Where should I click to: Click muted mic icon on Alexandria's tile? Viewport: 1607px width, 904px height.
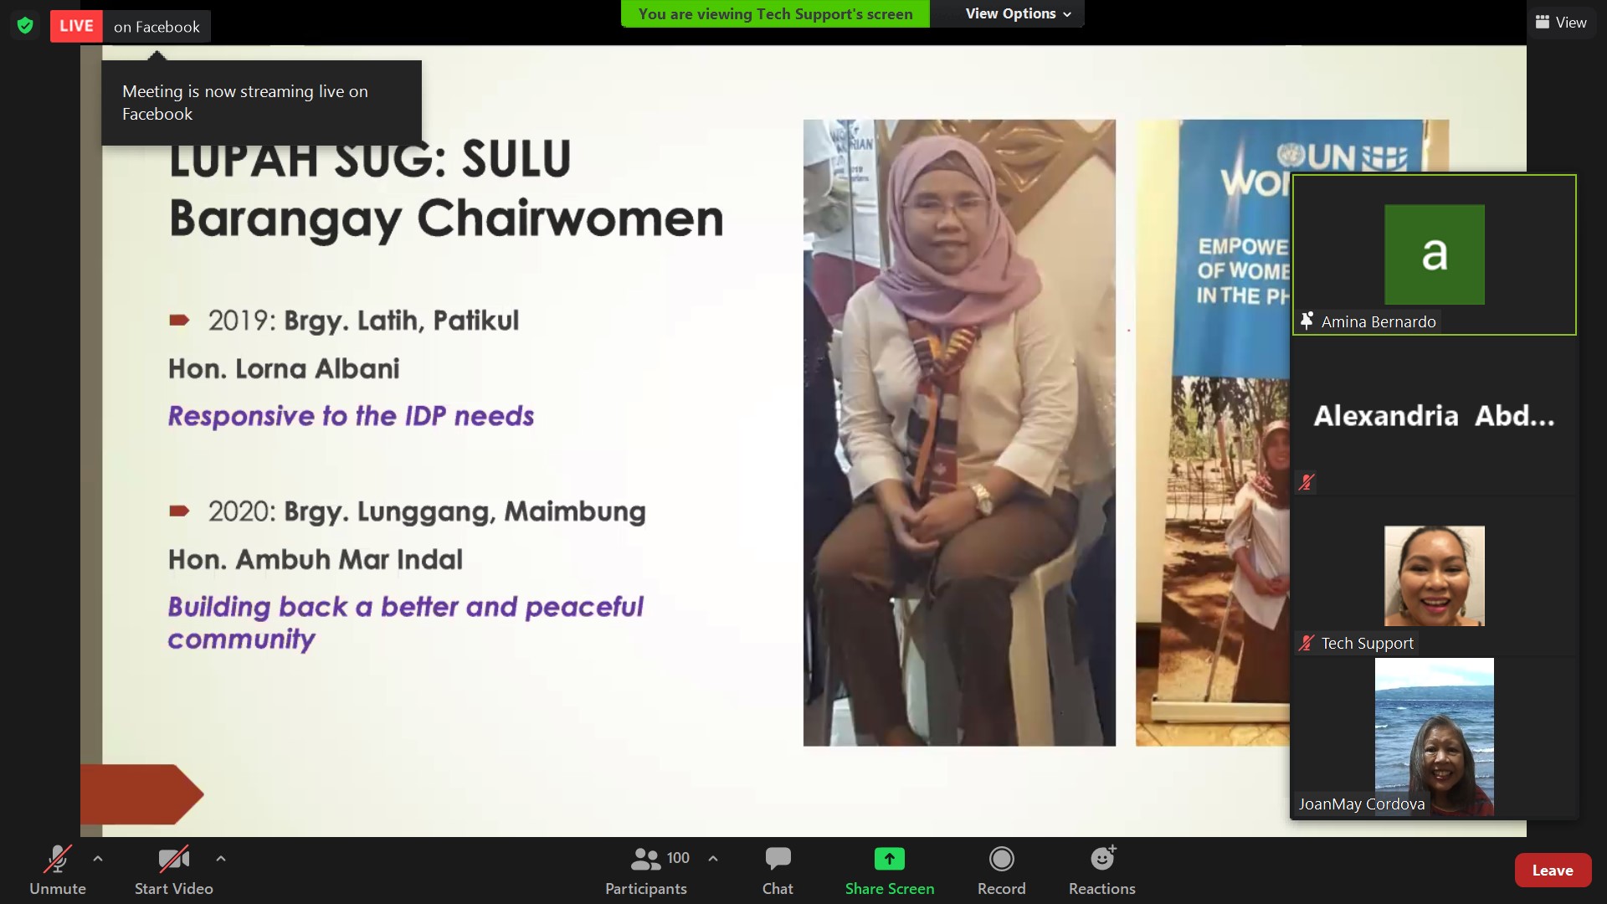pos(1307,482)
